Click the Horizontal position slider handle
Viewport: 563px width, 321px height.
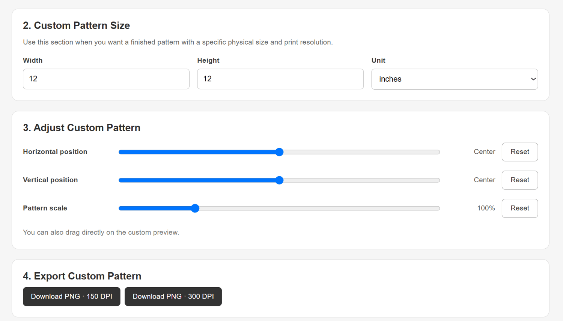[x=279, y=152]
